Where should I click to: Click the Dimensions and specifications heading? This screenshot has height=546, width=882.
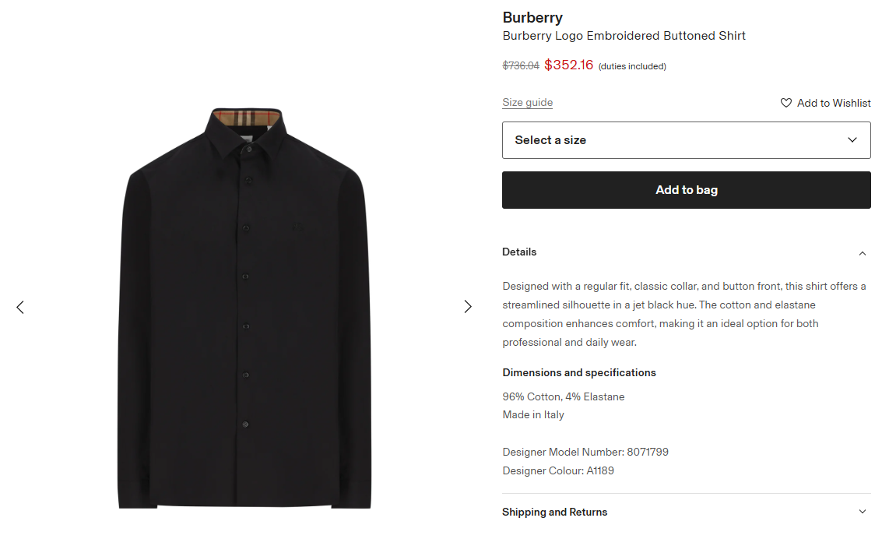click(579, 372)
